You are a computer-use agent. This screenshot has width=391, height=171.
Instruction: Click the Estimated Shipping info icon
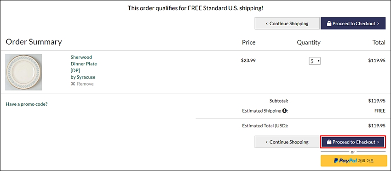click(x=285, y=111)
